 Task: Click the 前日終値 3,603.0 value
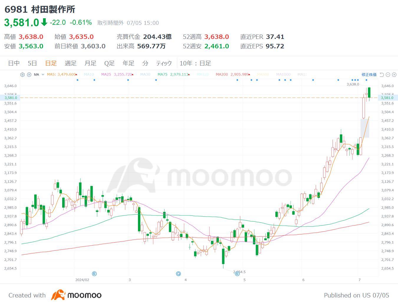(x=93, y=46)
